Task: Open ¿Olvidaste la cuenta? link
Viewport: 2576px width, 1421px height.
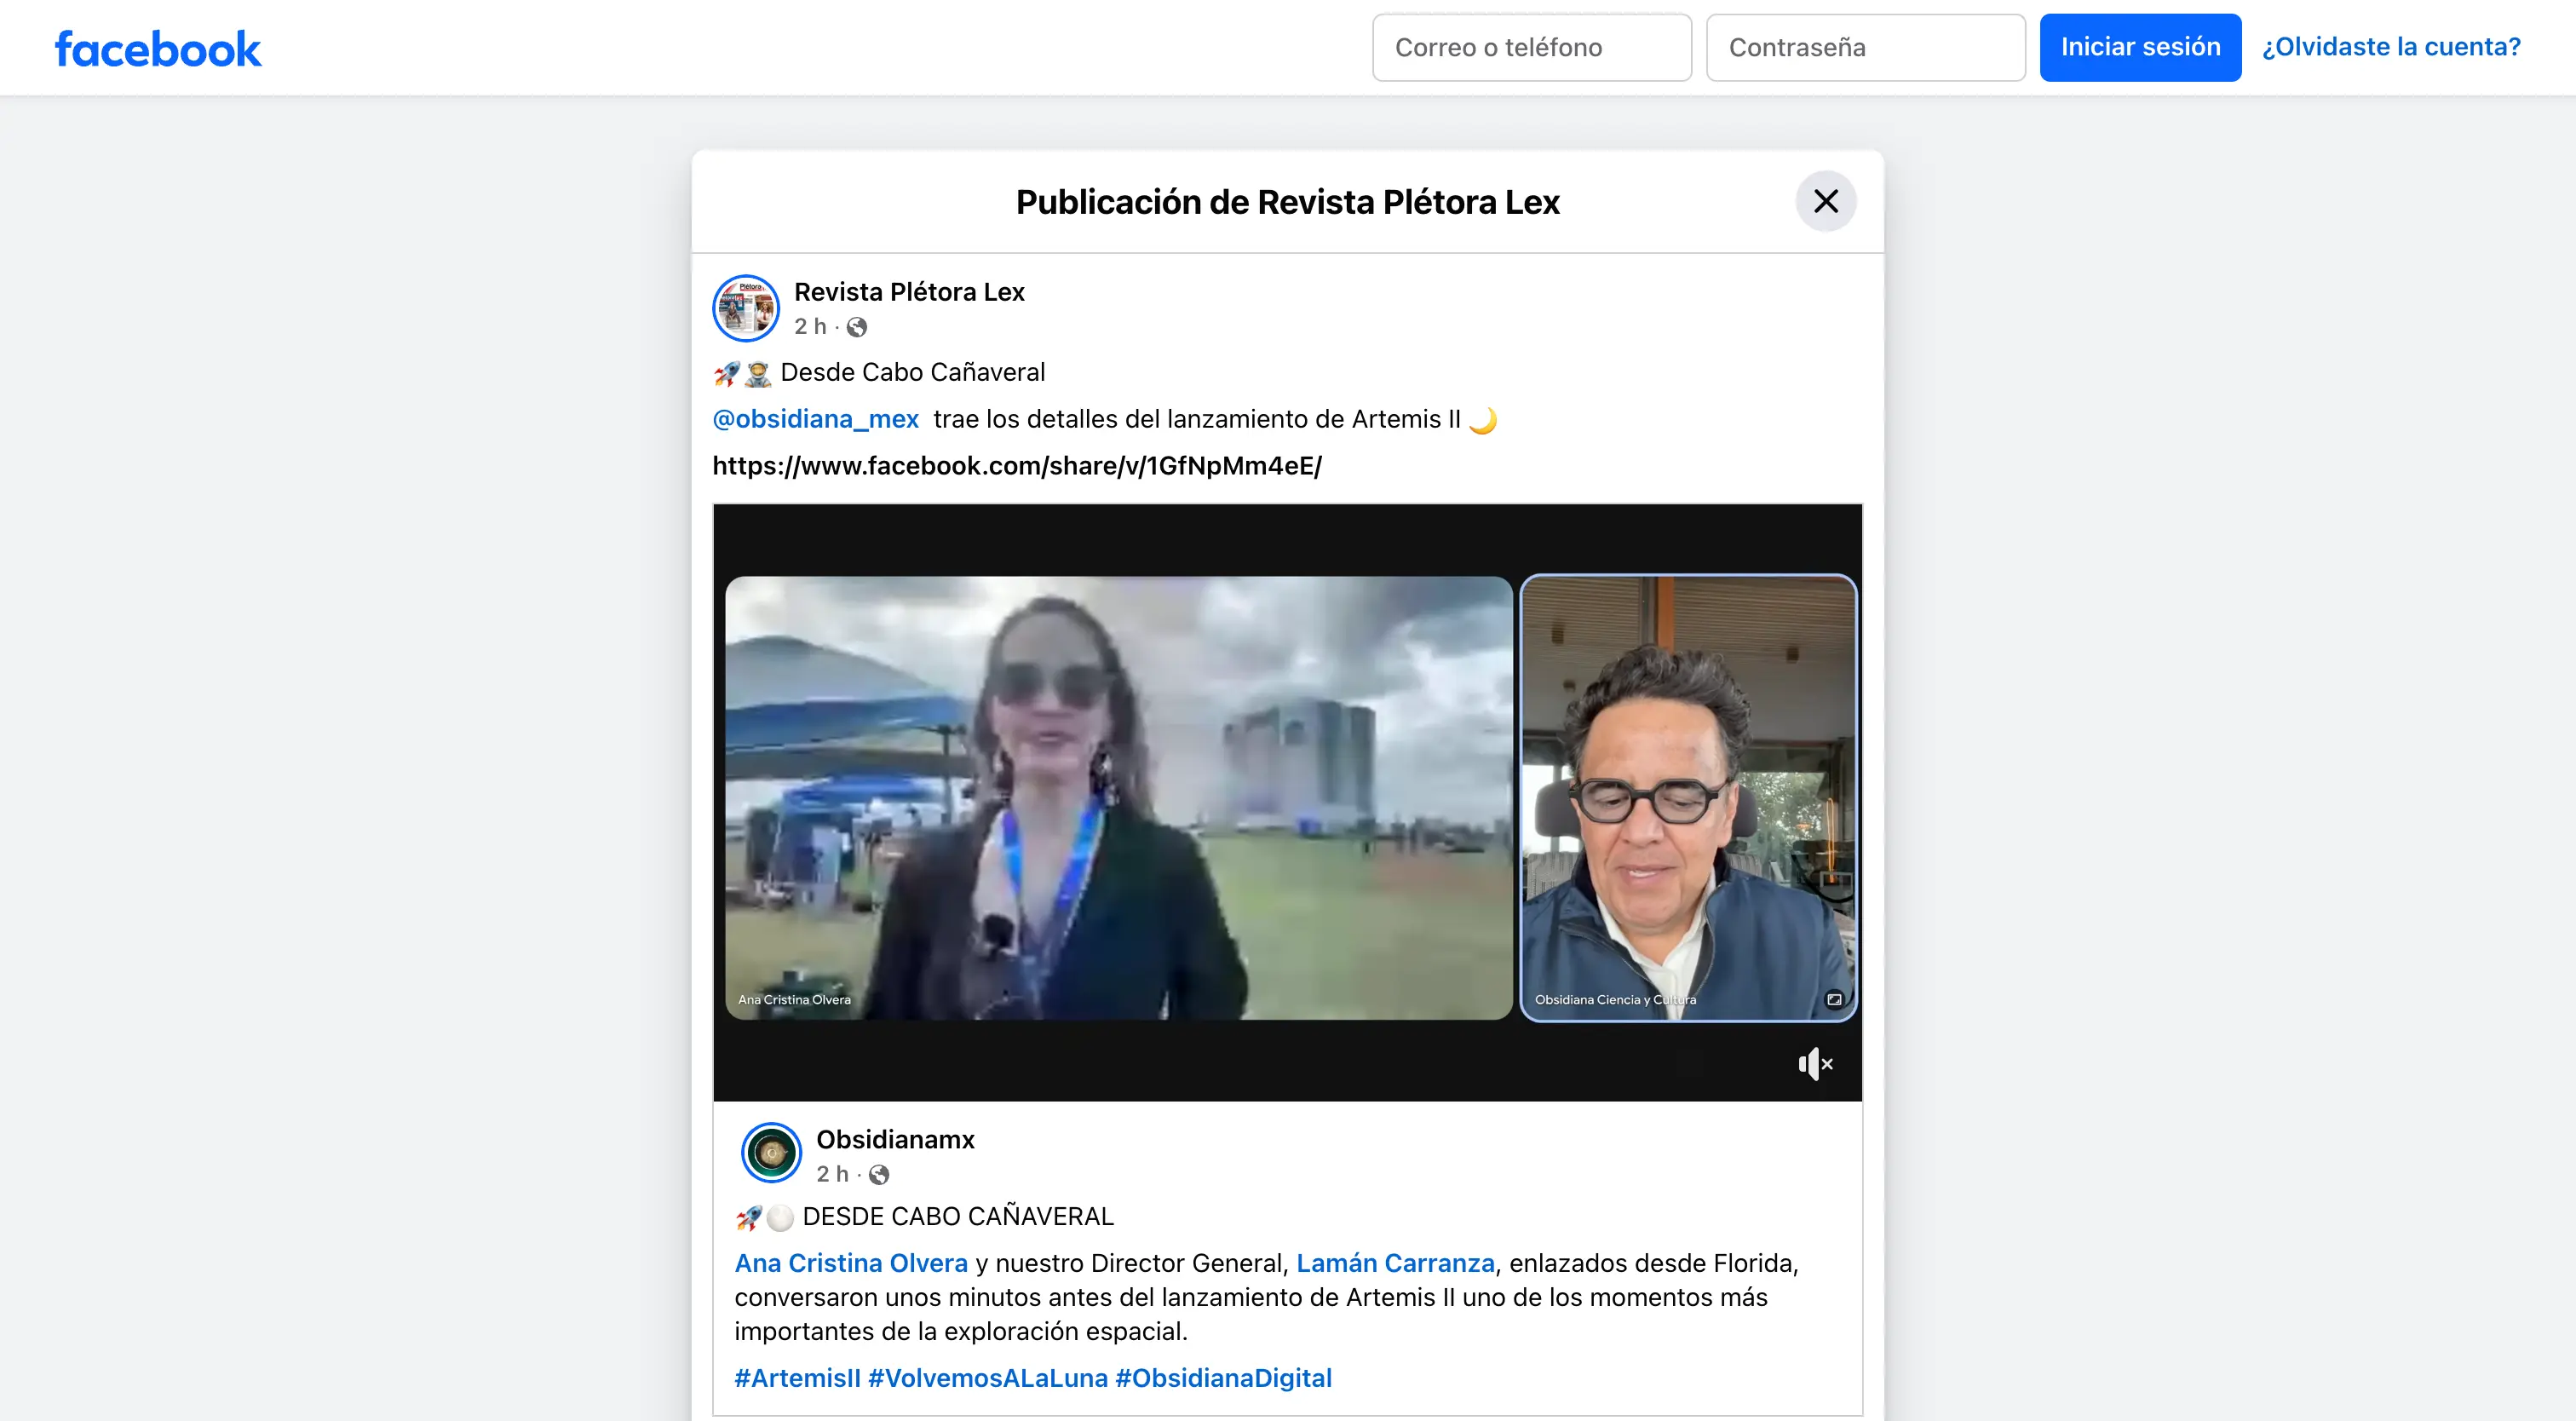Action: click(2391, 47)
